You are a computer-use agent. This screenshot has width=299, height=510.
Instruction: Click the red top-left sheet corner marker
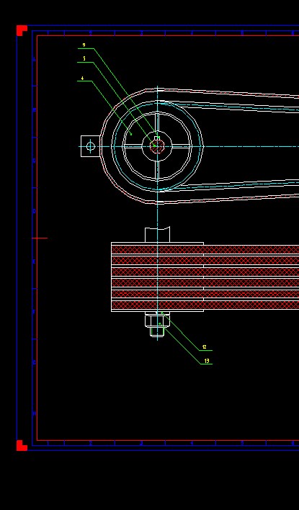point(22,30)
